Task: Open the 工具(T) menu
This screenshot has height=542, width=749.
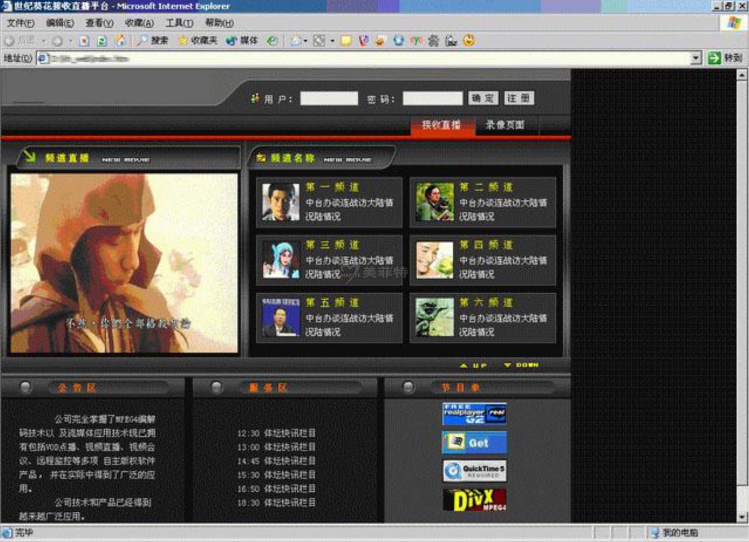Action: pos(179,23)
